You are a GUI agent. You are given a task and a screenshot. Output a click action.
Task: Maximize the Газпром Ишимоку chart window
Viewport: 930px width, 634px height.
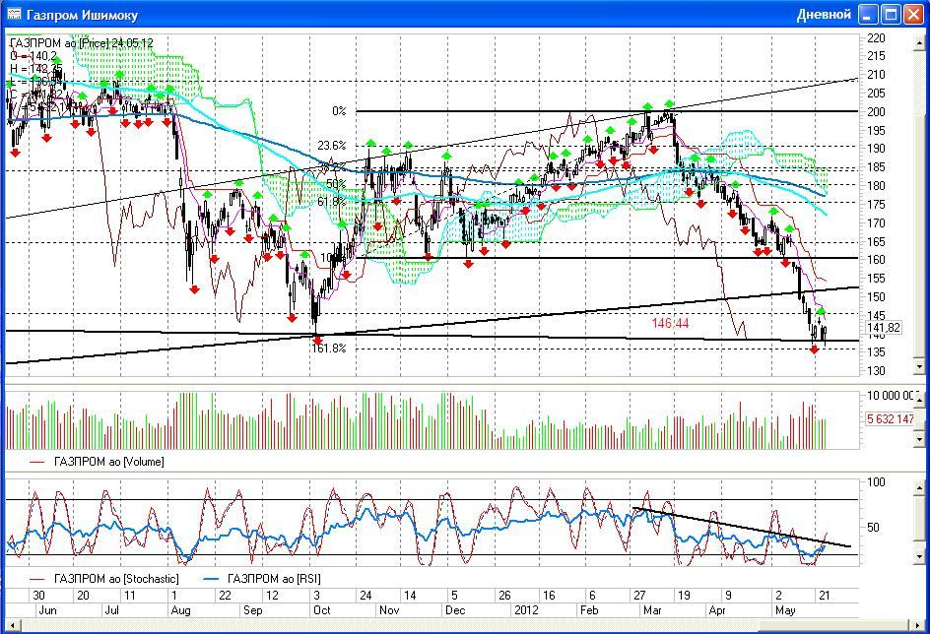(891, 14)
